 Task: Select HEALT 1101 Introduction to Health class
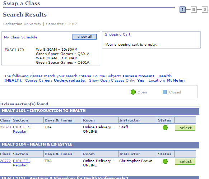[185, 128]
